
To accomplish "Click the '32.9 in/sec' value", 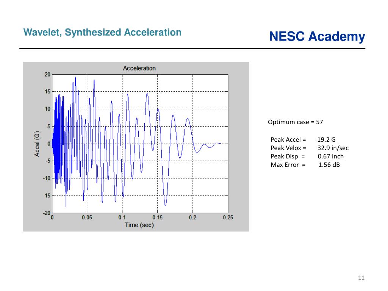I will tap(333, 148).
